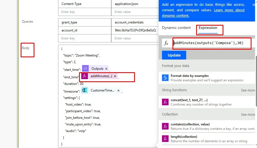Remove the Outputs token from start_time
The height and width of the screenshot is (148, 257).
point(106,69)
